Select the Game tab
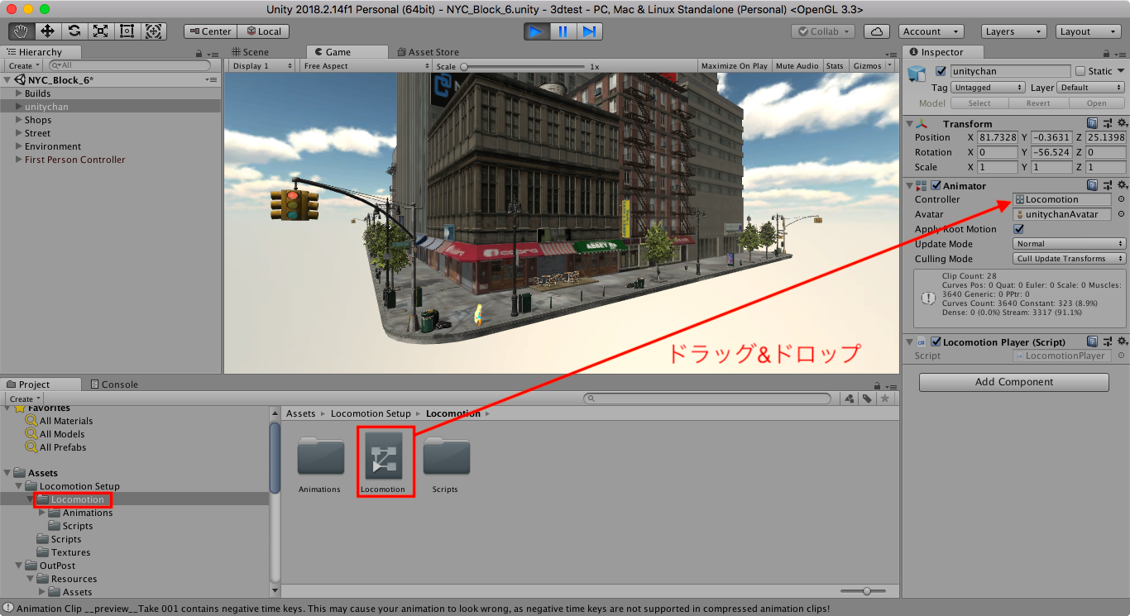 point(345,52)
